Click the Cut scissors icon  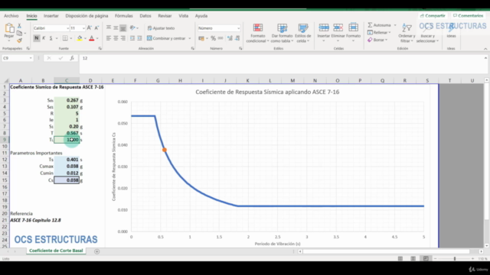19,26
